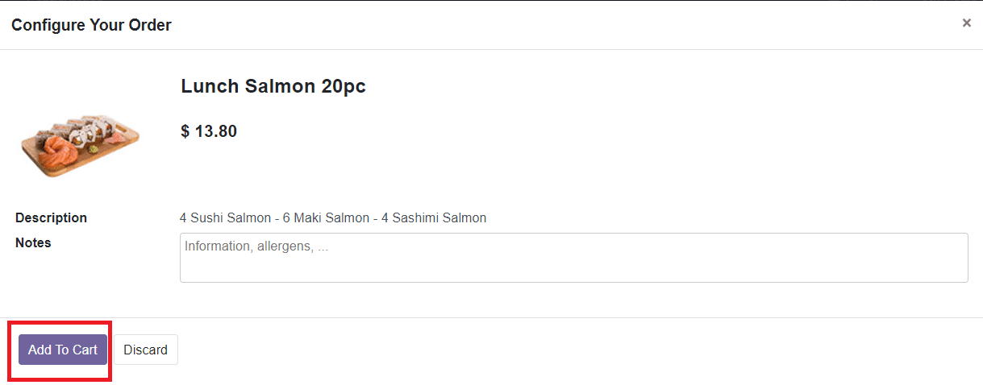983x385 pixels.
Task: Click the Lunch Salmon product image
Action: point(80,143)
